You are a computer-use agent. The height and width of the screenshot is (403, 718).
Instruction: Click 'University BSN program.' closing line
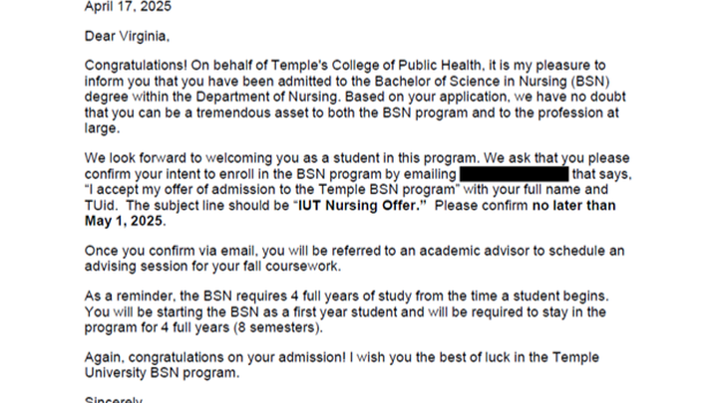[162, 373]
